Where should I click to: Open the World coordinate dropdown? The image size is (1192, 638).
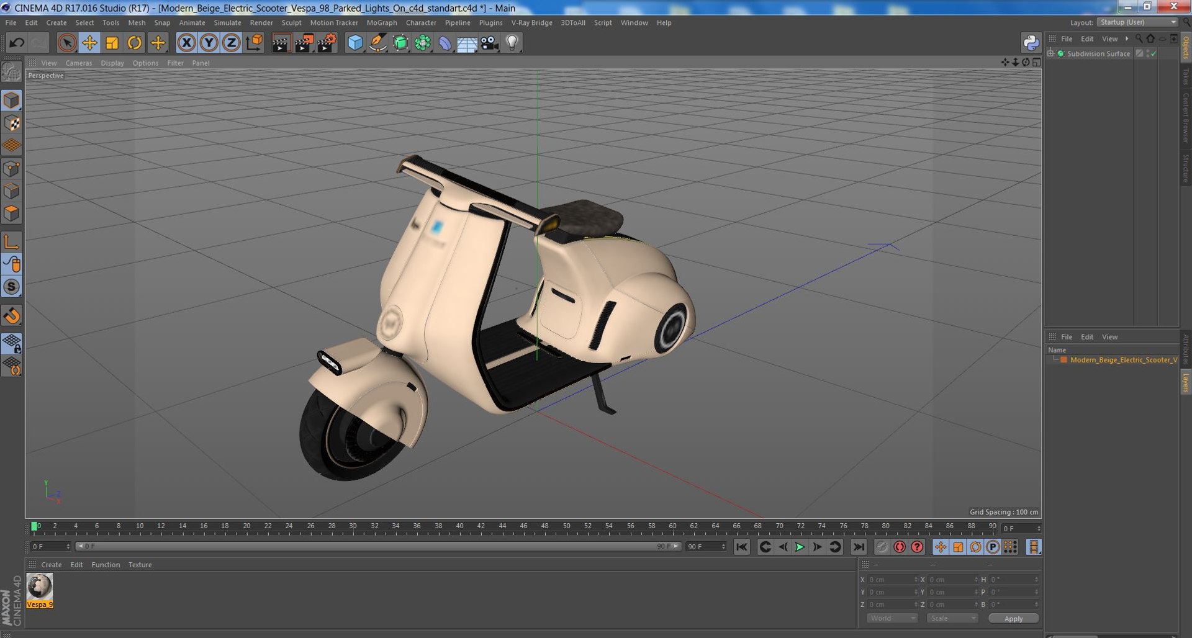(892, 618)
